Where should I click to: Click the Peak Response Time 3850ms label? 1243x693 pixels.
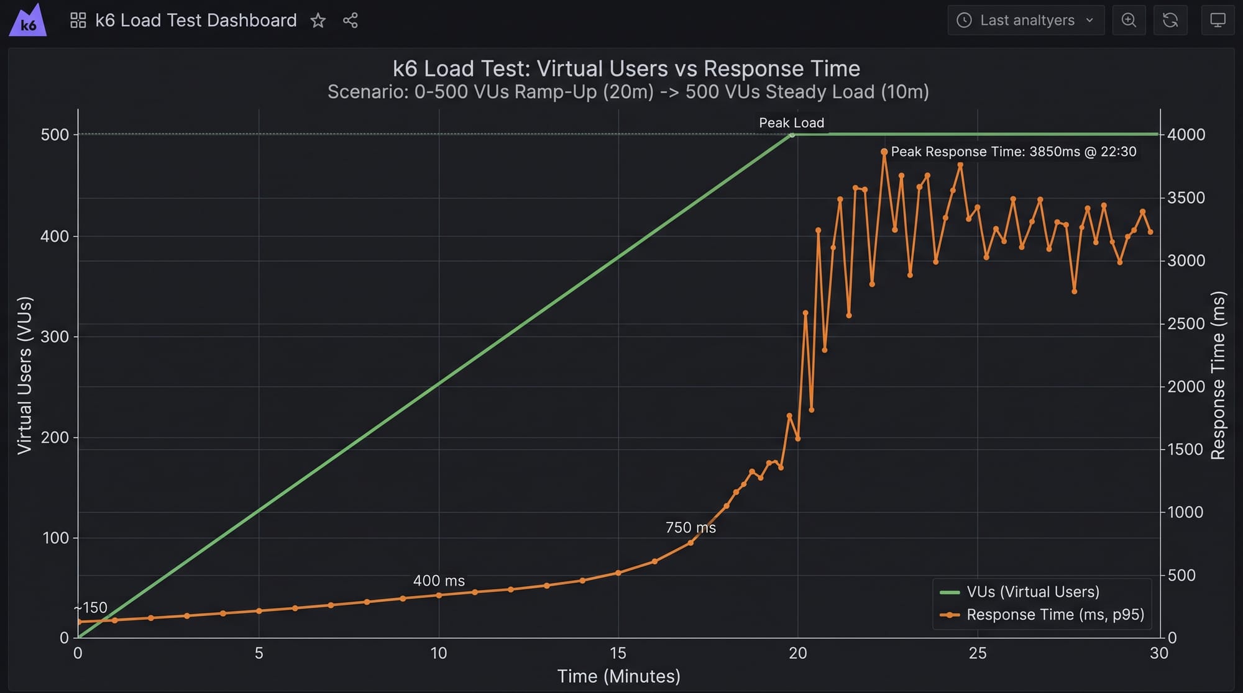coord(1014,151)
